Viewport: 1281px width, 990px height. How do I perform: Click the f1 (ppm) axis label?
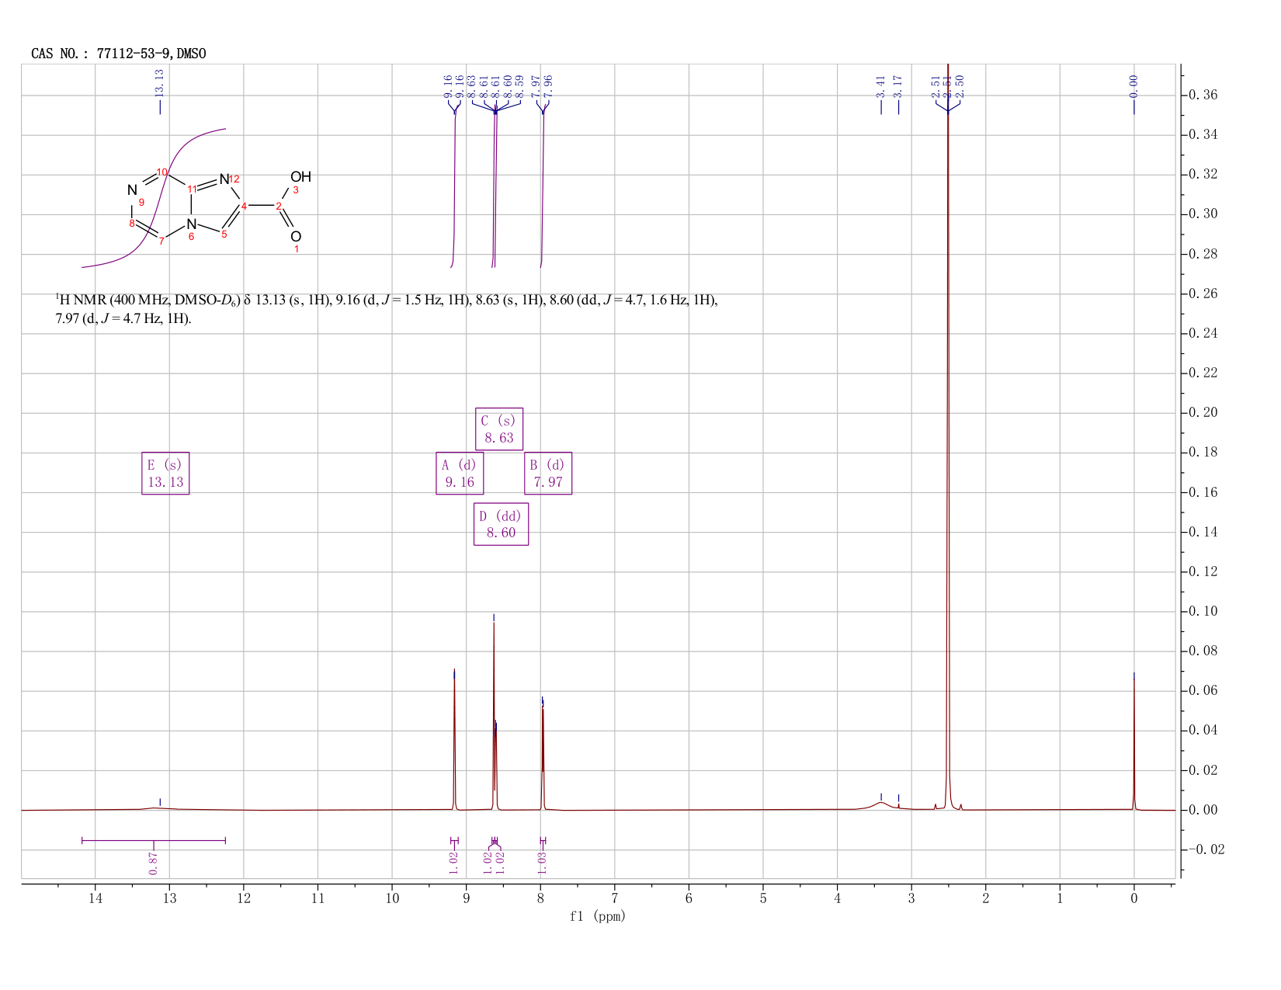click(x=598, y=916)
